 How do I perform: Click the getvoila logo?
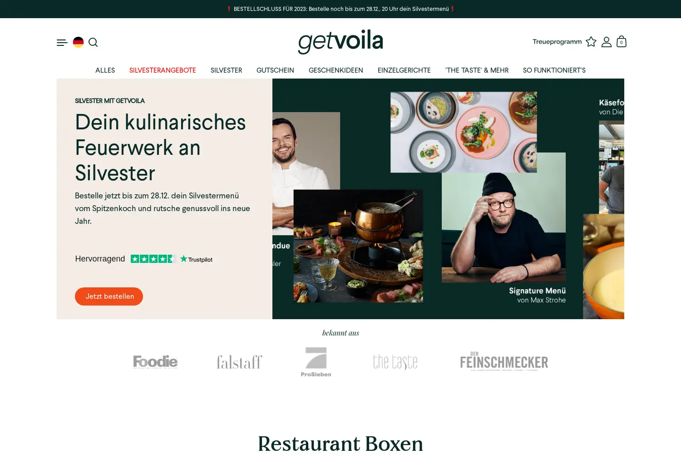(x=340, y=42)
